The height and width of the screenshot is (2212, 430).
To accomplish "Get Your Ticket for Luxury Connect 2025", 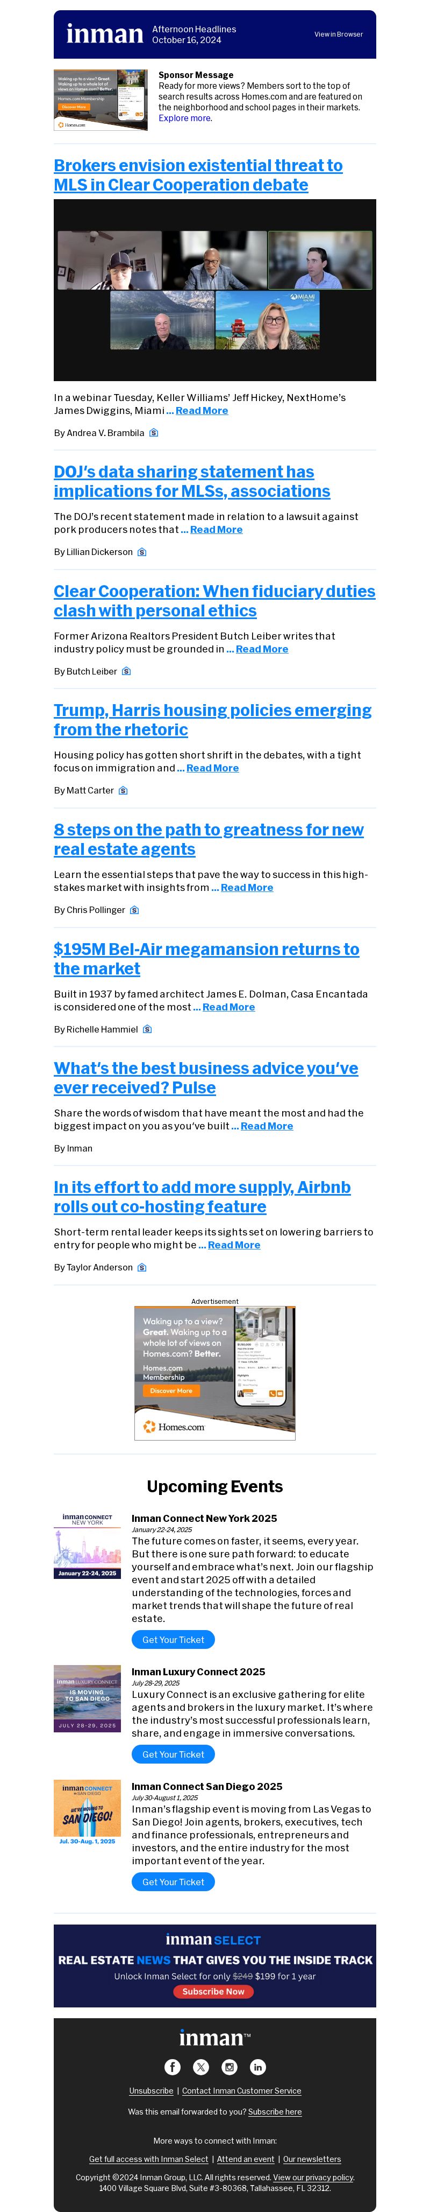I will click(x=173, y=1754).
